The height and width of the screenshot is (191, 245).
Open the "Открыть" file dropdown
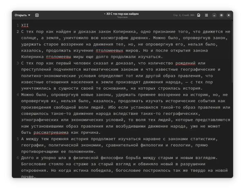[x=22, y=15]
